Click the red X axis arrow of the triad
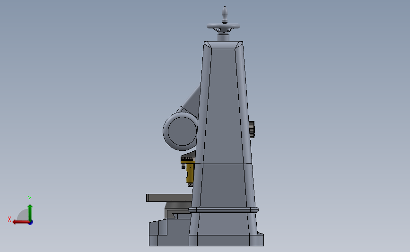This screenshot has width=410, height=252. pos(20,222)
